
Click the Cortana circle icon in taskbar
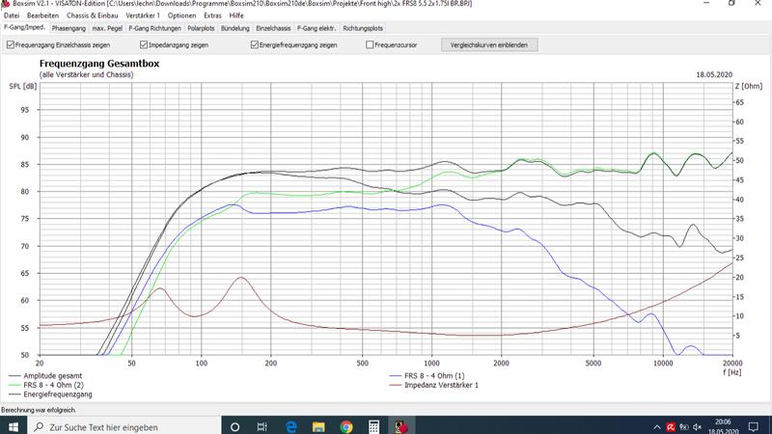[235, 425]
